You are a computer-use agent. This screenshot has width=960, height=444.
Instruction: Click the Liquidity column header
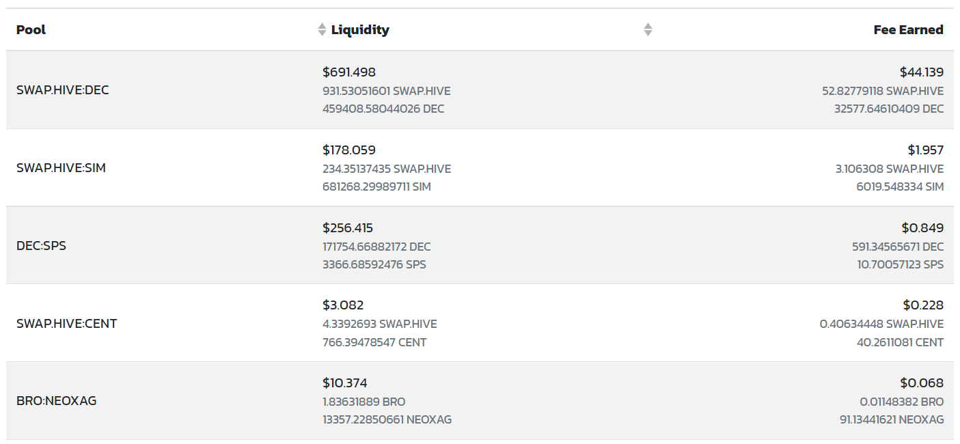click(360, 30)
